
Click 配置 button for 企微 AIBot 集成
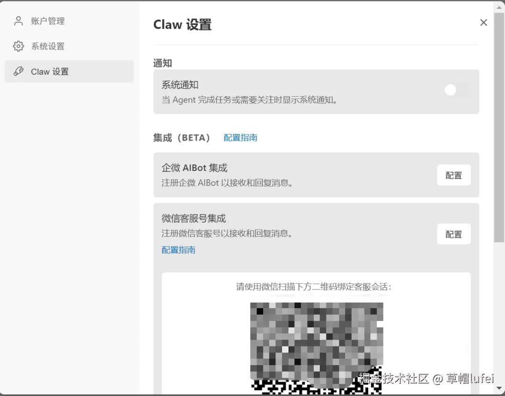coord(454,175)
